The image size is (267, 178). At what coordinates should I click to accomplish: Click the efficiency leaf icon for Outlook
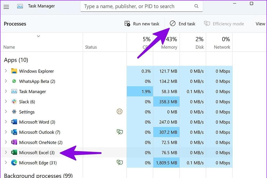(120, 132)
